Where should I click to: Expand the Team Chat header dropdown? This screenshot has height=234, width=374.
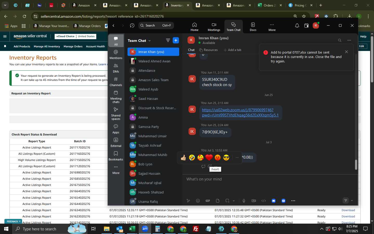coord(150,41)
